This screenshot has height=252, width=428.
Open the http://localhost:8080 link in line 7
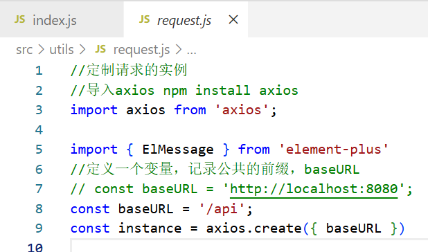tap(314, 189)
